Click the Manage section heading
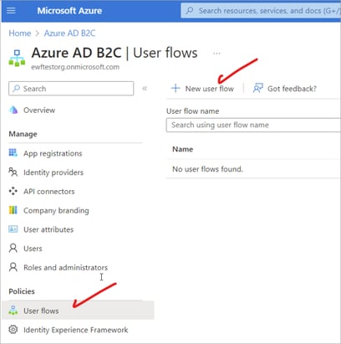This screenshot has width=341, height=344. pyautogui.click(x=23, y=134)
